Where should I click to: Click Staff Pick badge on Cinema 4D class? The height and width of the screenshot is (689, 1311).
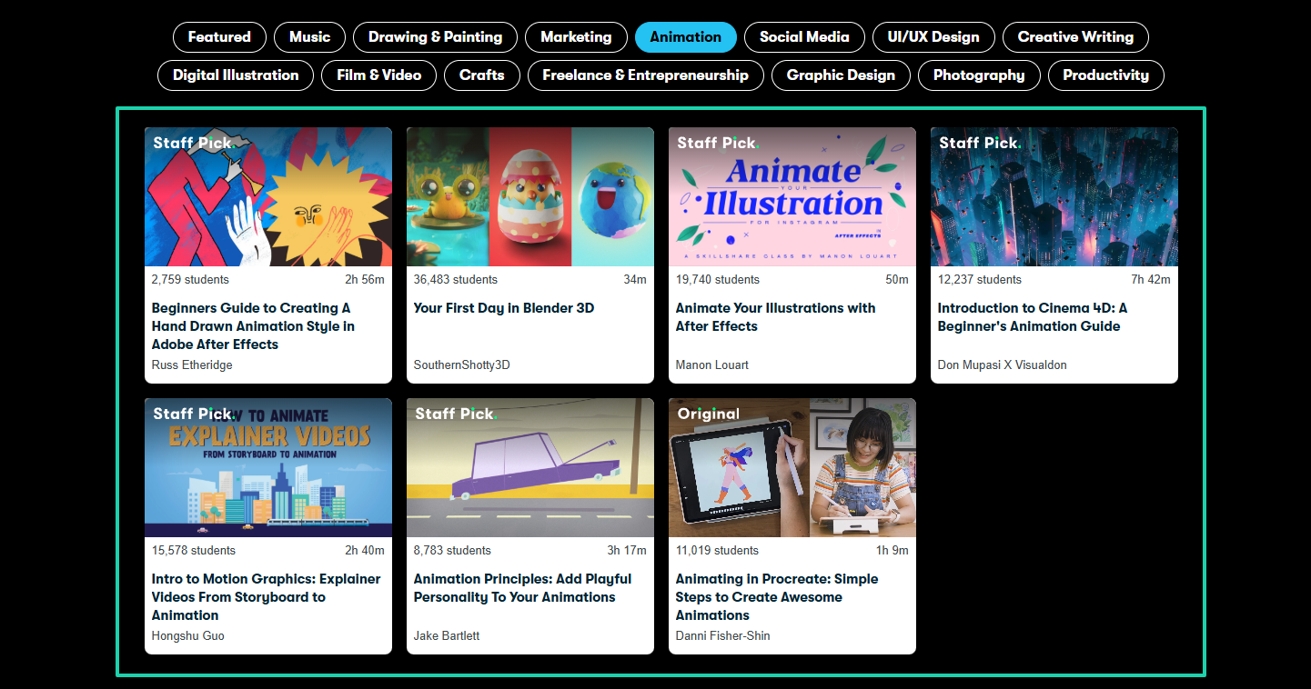pyautogui.click(x=980, y=143)
